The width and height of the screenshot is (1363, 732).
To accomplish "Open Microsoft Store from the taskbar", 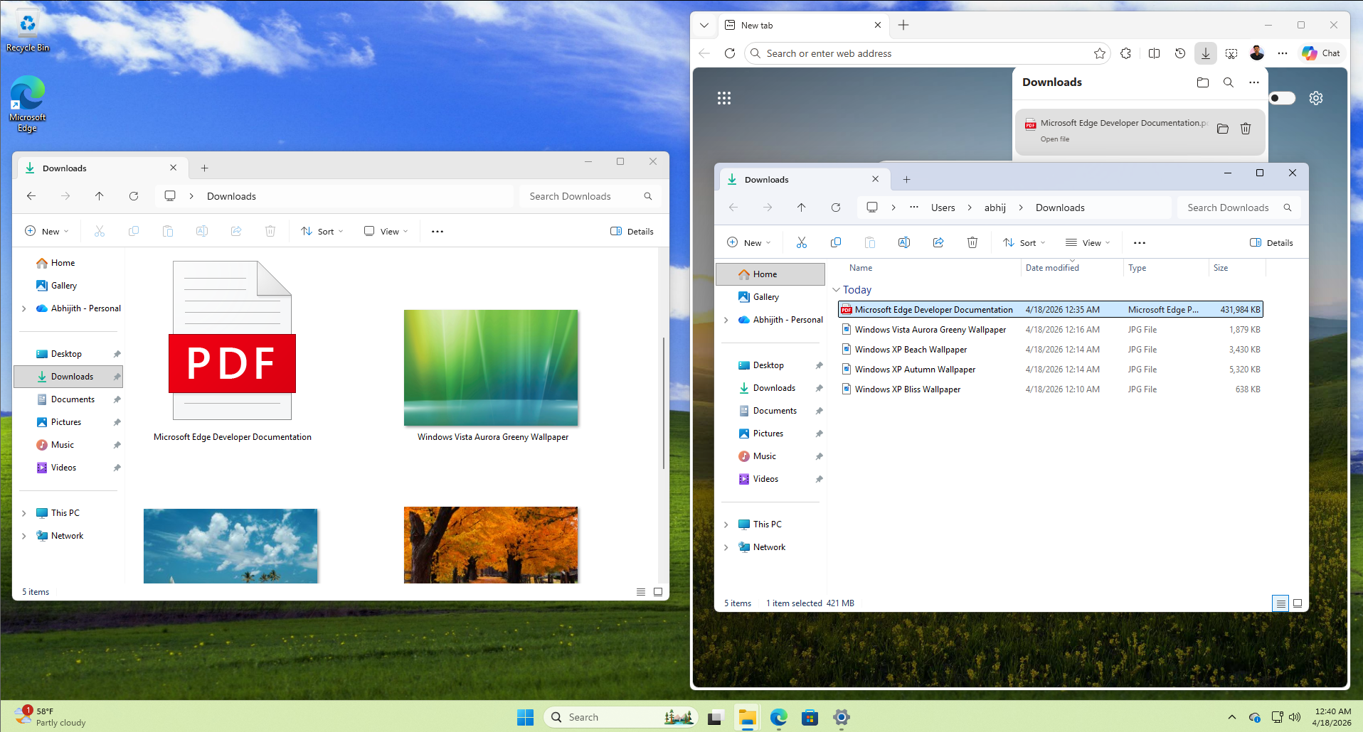I will pos(809,717).
